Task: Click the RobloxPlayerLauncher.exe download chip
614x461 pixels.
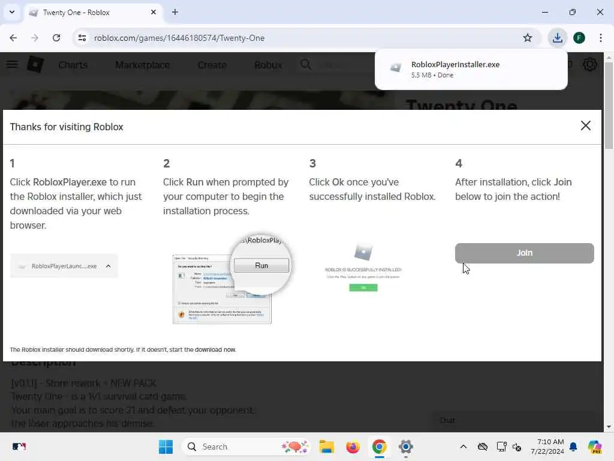Action: click(64, 266)
